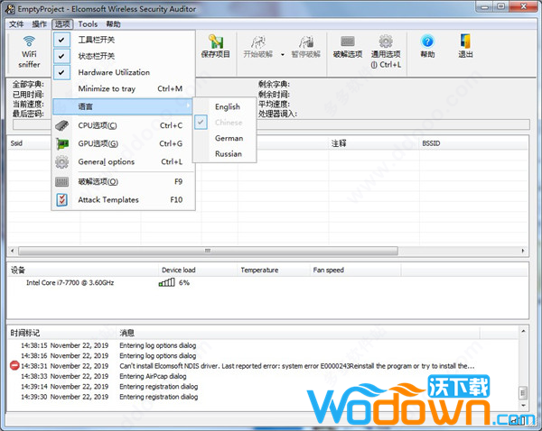
Task: Click the 暂停破解 pause attack icon
Action: (x=306, y=47)
